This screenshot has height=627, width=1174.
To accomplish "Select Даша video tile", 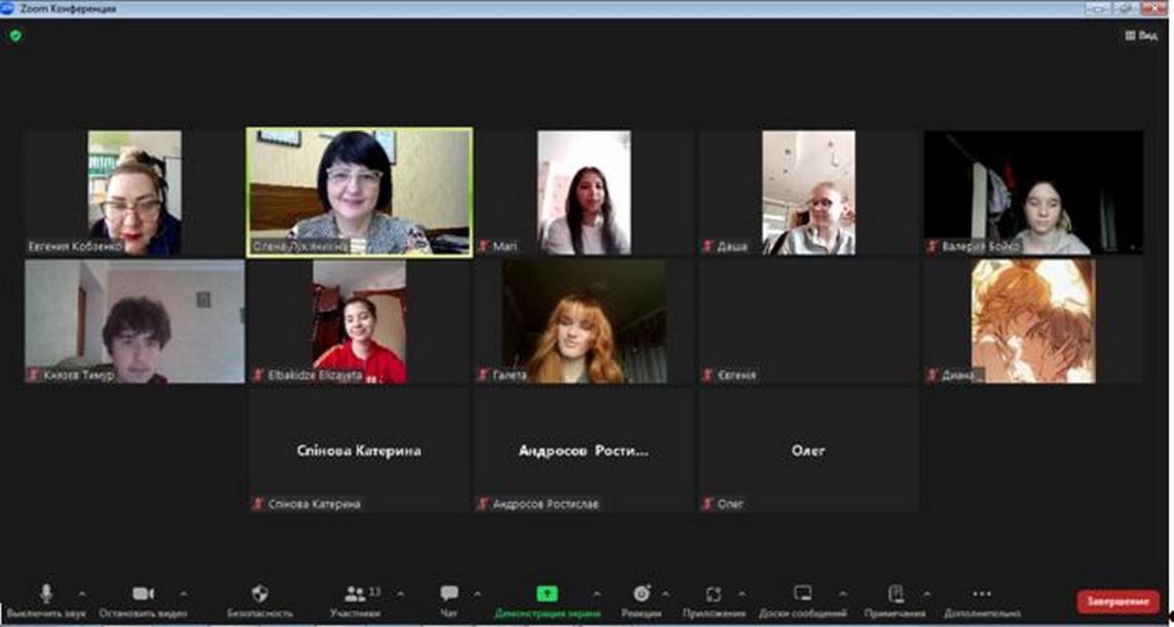I will (x=808, y=193).
